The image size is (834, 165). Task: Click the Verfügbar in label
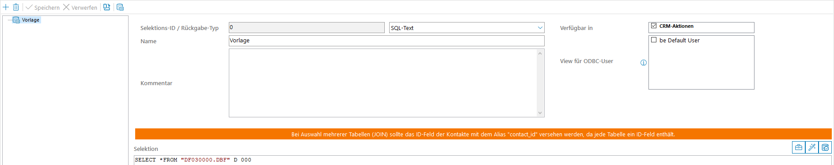click(x=576, y=28)
